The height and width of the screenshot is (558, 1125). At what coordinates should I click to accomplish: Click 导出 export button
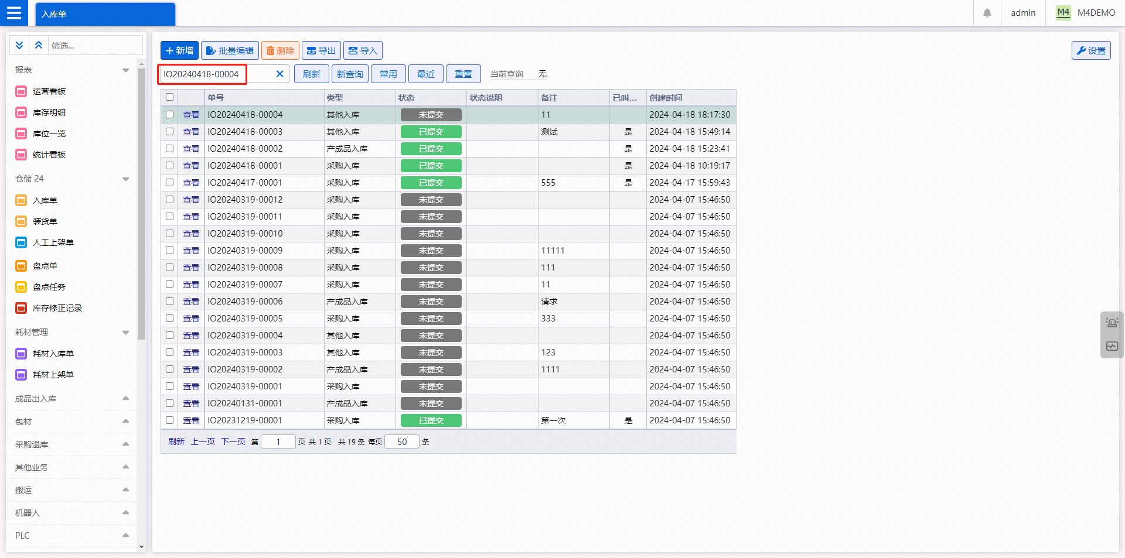pyautogui.click(x=321, y=50)
